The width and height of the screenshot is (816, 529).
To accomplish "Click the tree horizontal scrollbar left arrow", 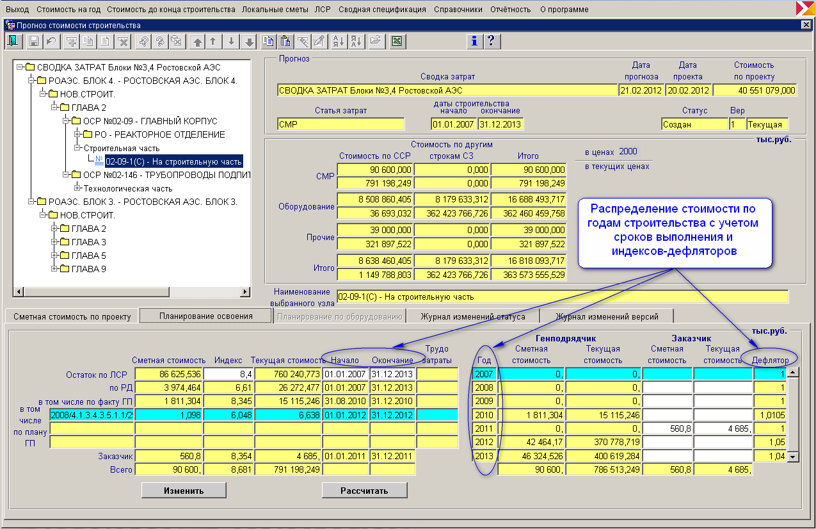I will coord(19,292).
